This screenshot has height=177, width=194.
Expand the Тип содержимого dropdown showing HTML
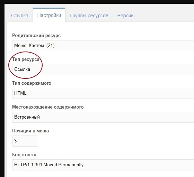click(103, 93)
